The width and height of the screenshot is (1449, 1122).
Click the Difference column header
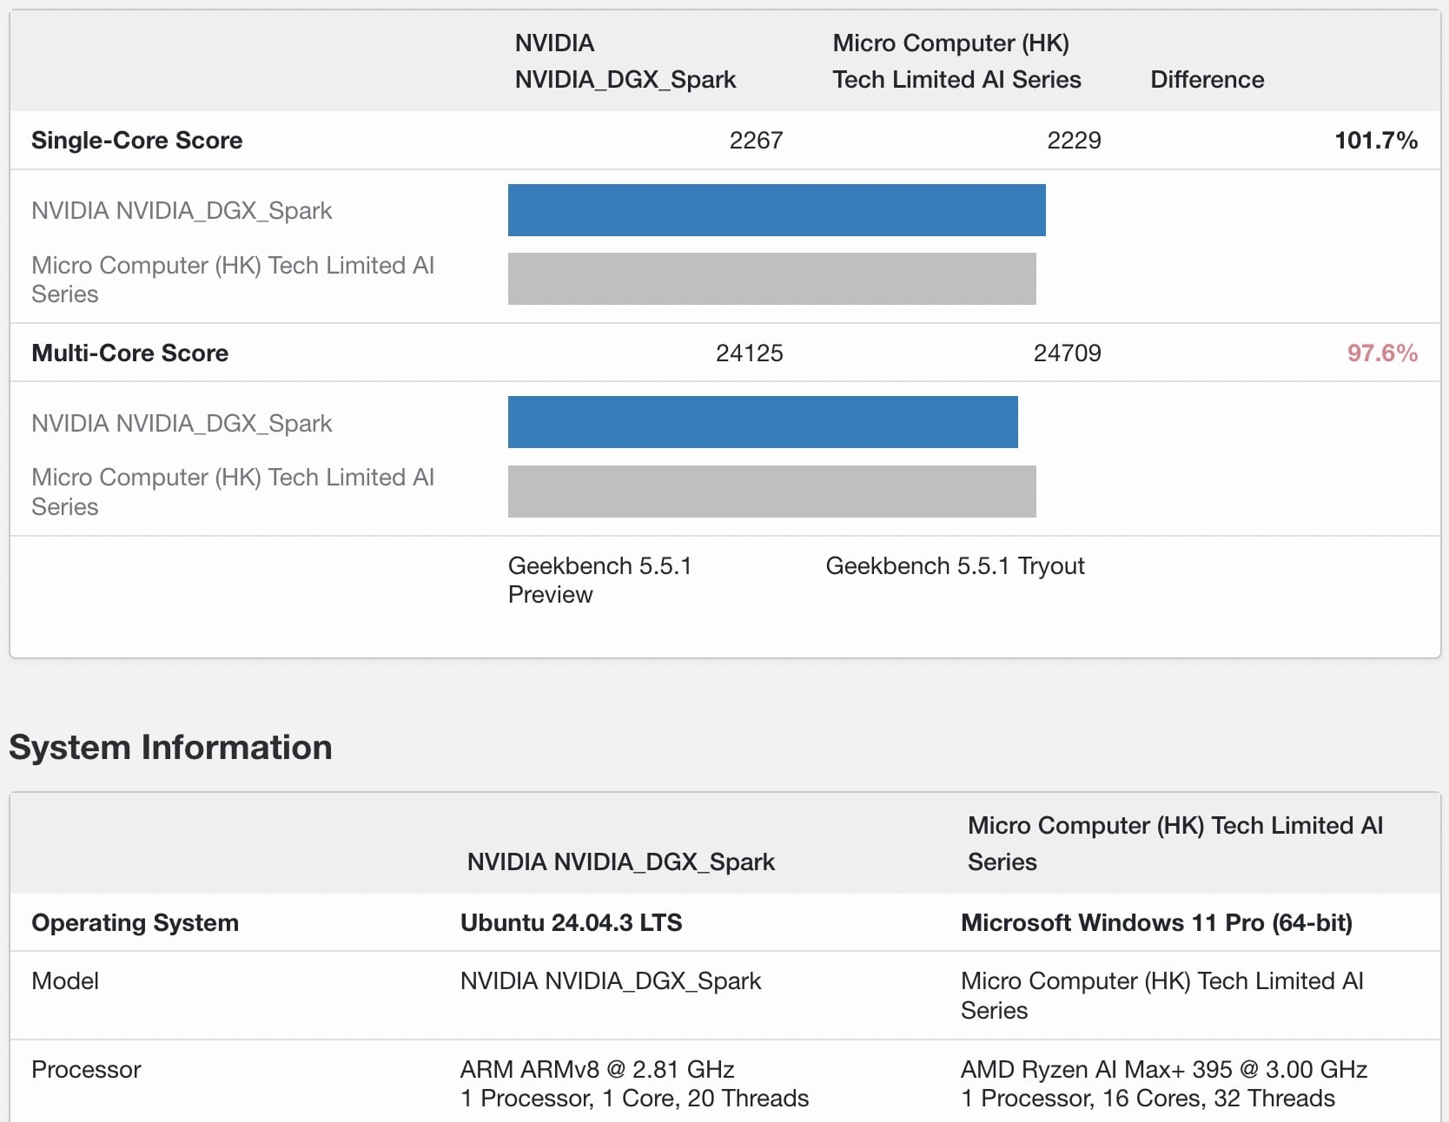point(1207,79)
